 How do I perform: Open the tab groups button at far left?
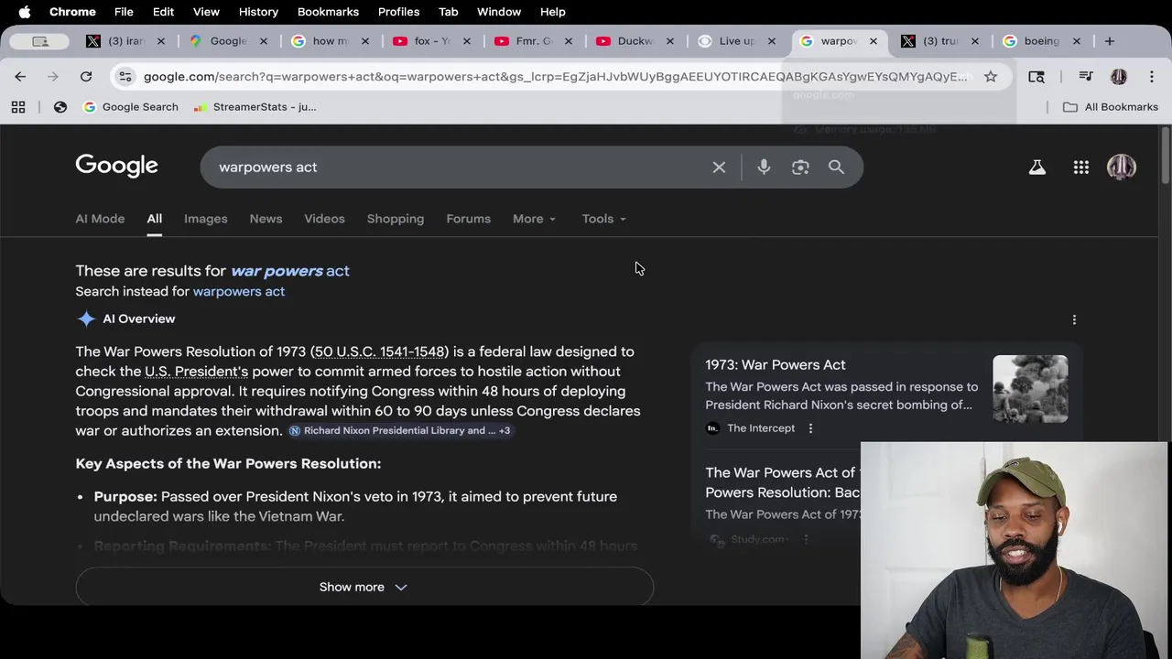pyautogui.click(x=39, y=41)
